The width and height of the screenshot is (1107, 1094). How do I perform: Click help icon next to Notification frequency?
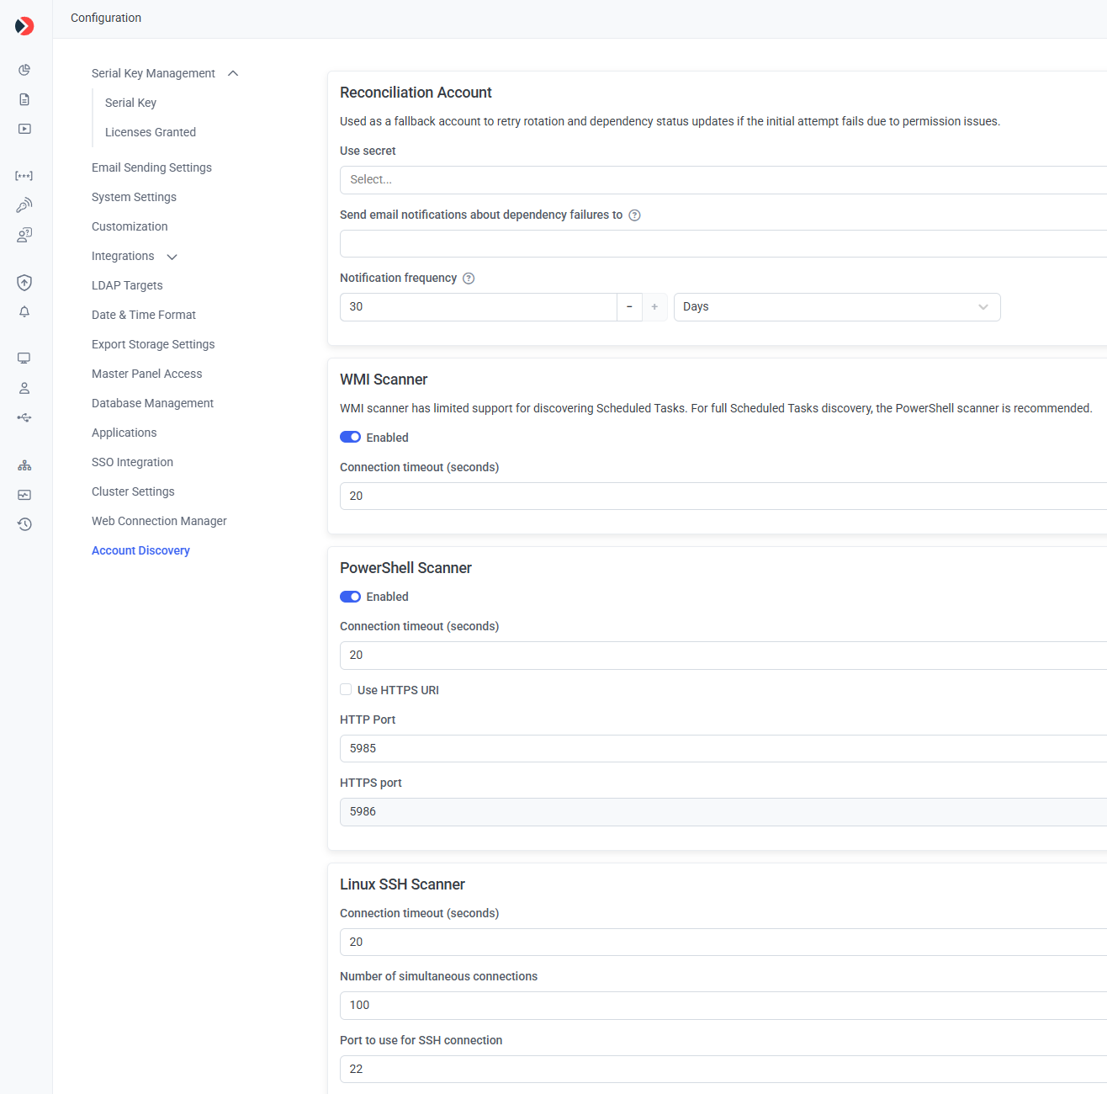[x=469, y=279]
